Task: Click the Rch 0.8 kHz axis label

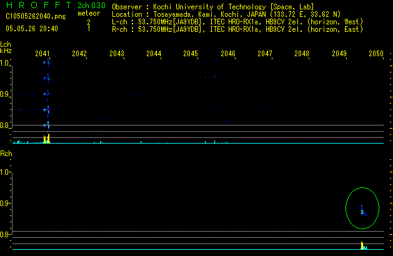Action: click(5, 235)
